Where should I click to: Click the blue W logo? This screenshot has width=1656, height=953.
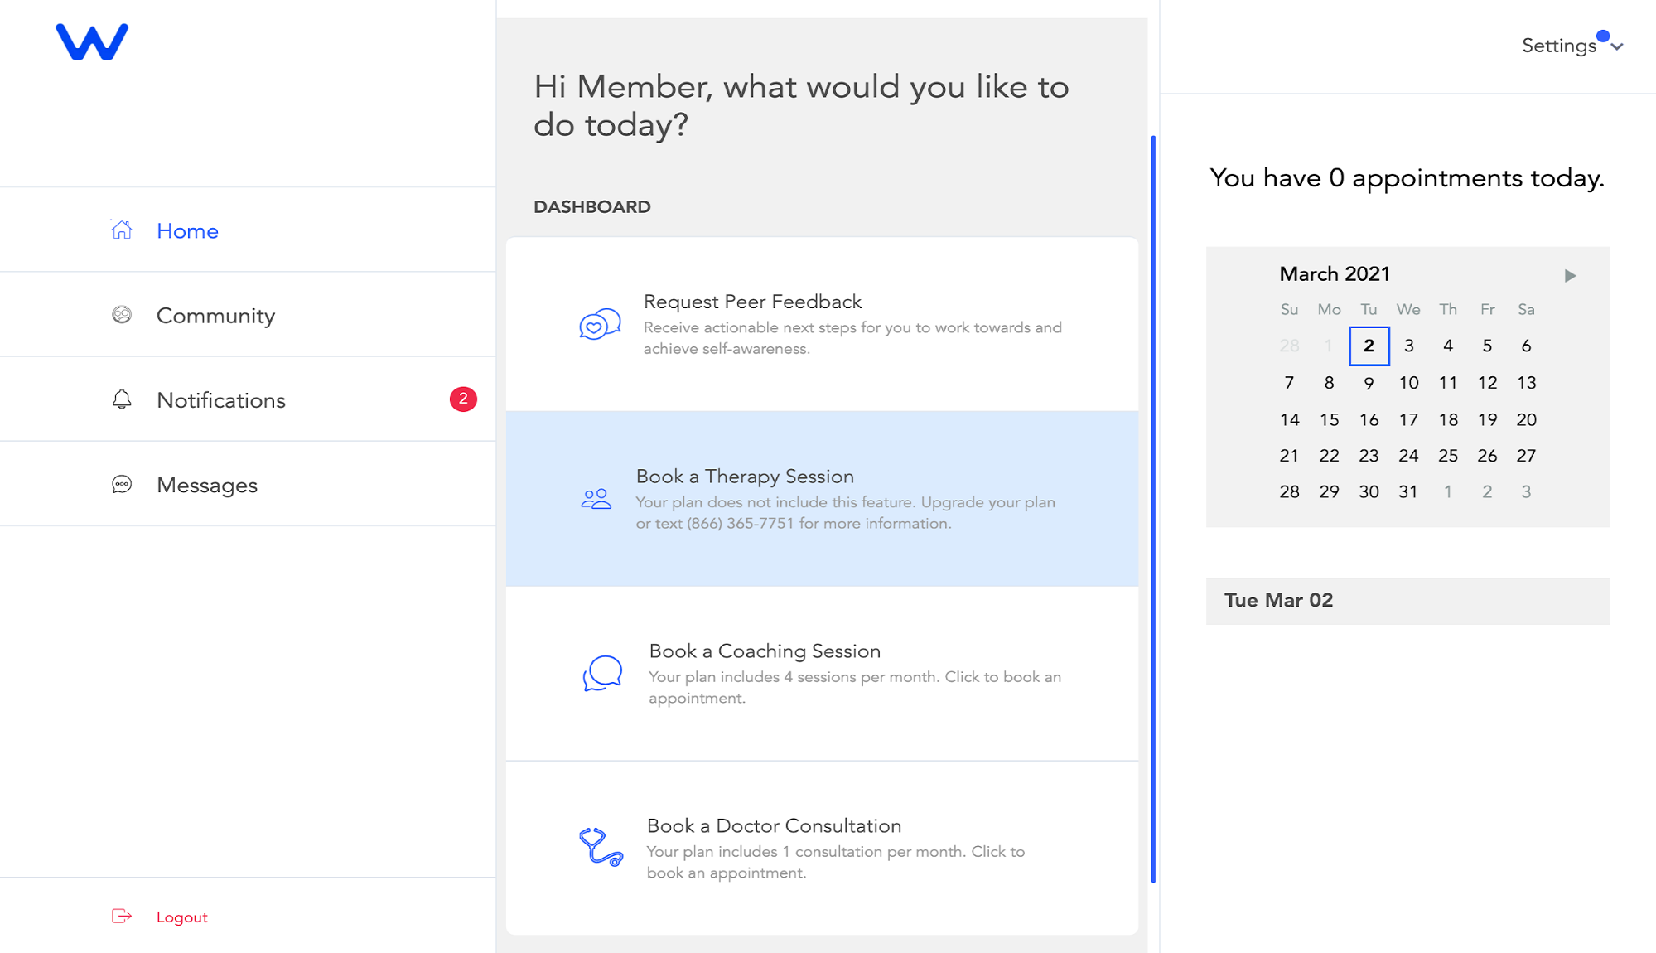[x=92, y=41]
